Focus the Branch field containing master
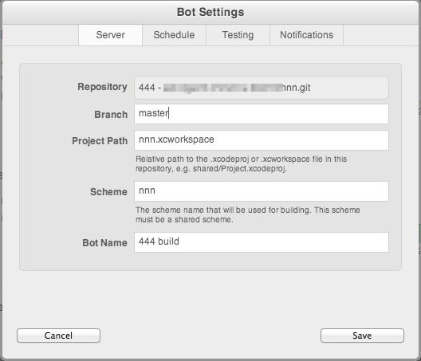The width and height of the screenshot is (421, 361). point(262,114)
